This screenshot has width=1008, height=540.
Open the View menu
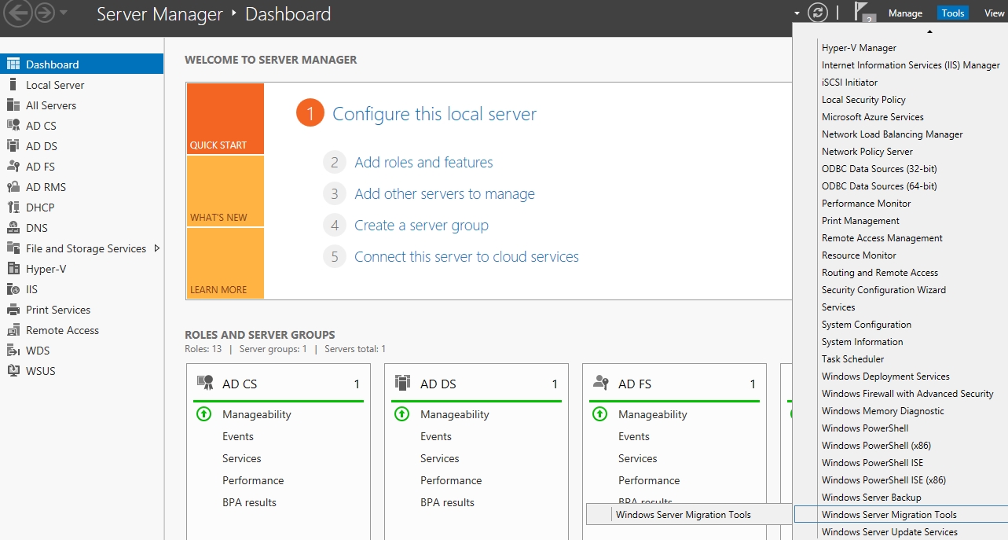994,13
